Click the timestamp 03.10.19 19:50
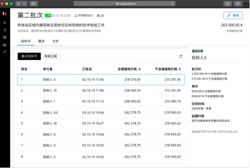Screen dimensions: 250x168 pyautogui.click(x=93, y=145)
